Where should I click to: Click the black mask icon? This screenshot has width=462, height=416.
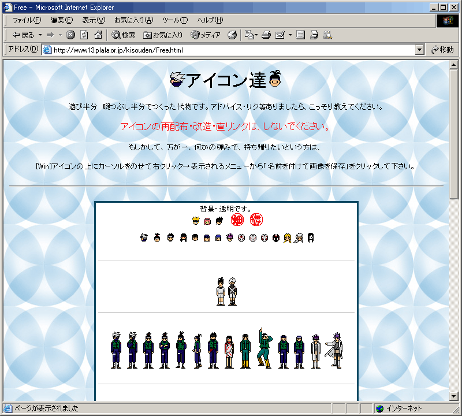pos(276,237)
